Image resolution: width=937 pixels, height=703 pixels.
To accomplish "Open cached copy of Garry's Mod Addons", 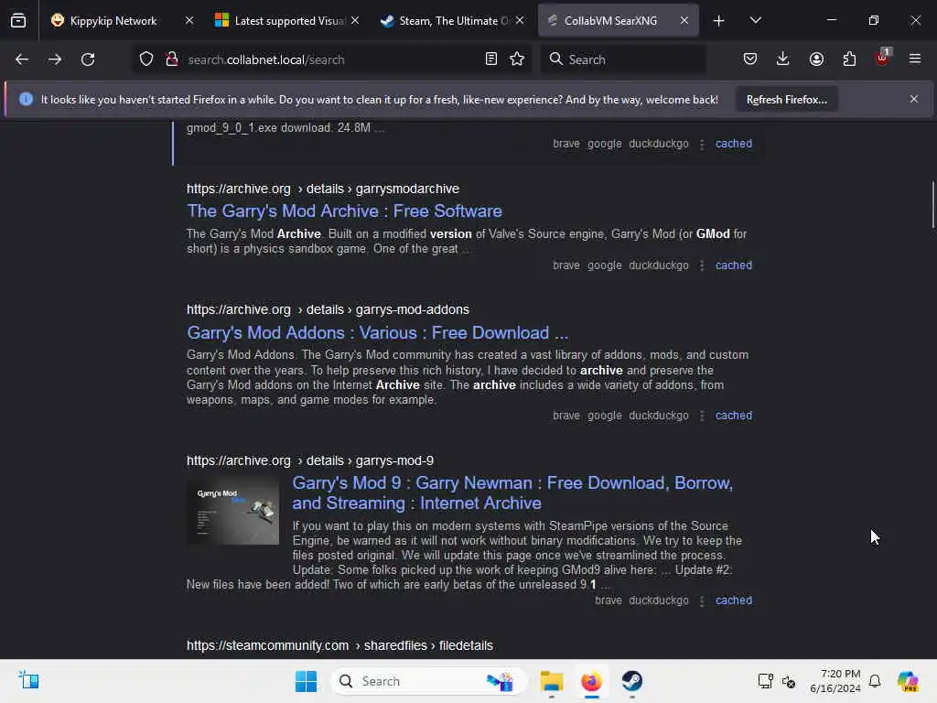I will tap(734, 416).
